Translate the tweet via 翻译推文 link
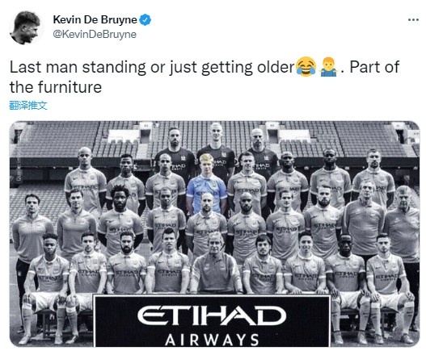426x355 pixels. (x=28, y=105)
